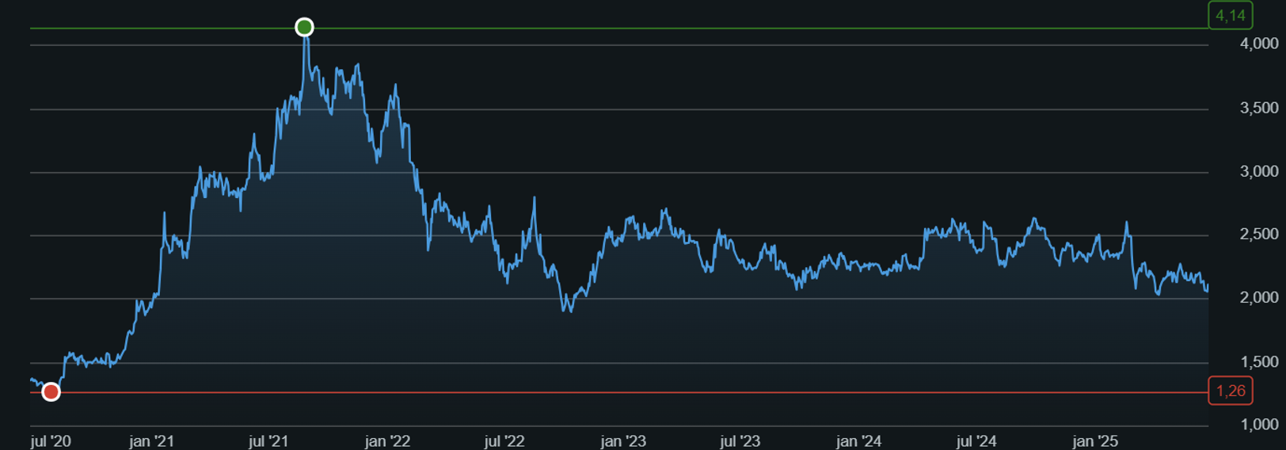Click the green high-point marker dot

point(304,28)
